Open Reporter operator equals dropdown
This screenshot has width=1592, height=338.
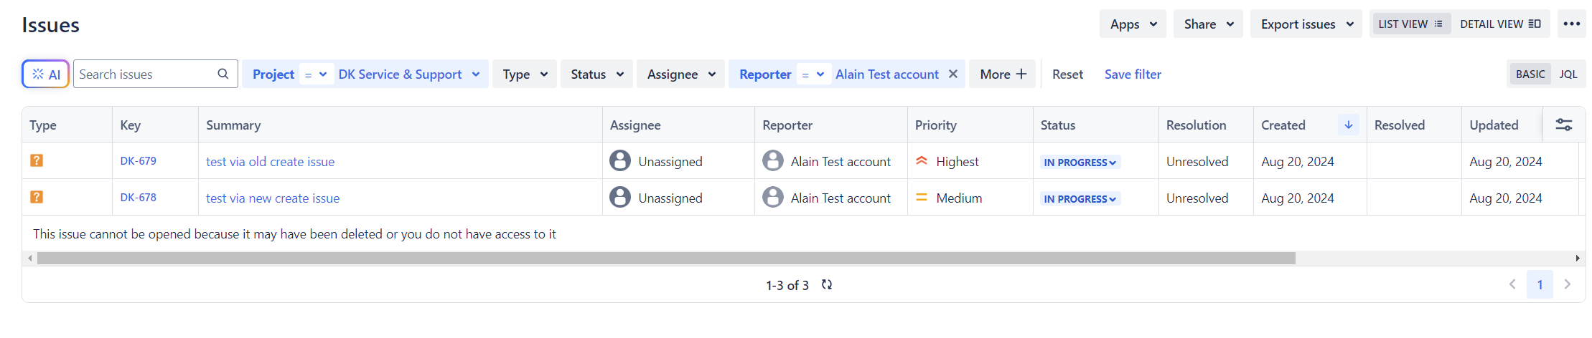813,74
